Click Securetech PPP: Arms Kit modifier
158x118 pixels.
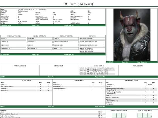point(97,70)
